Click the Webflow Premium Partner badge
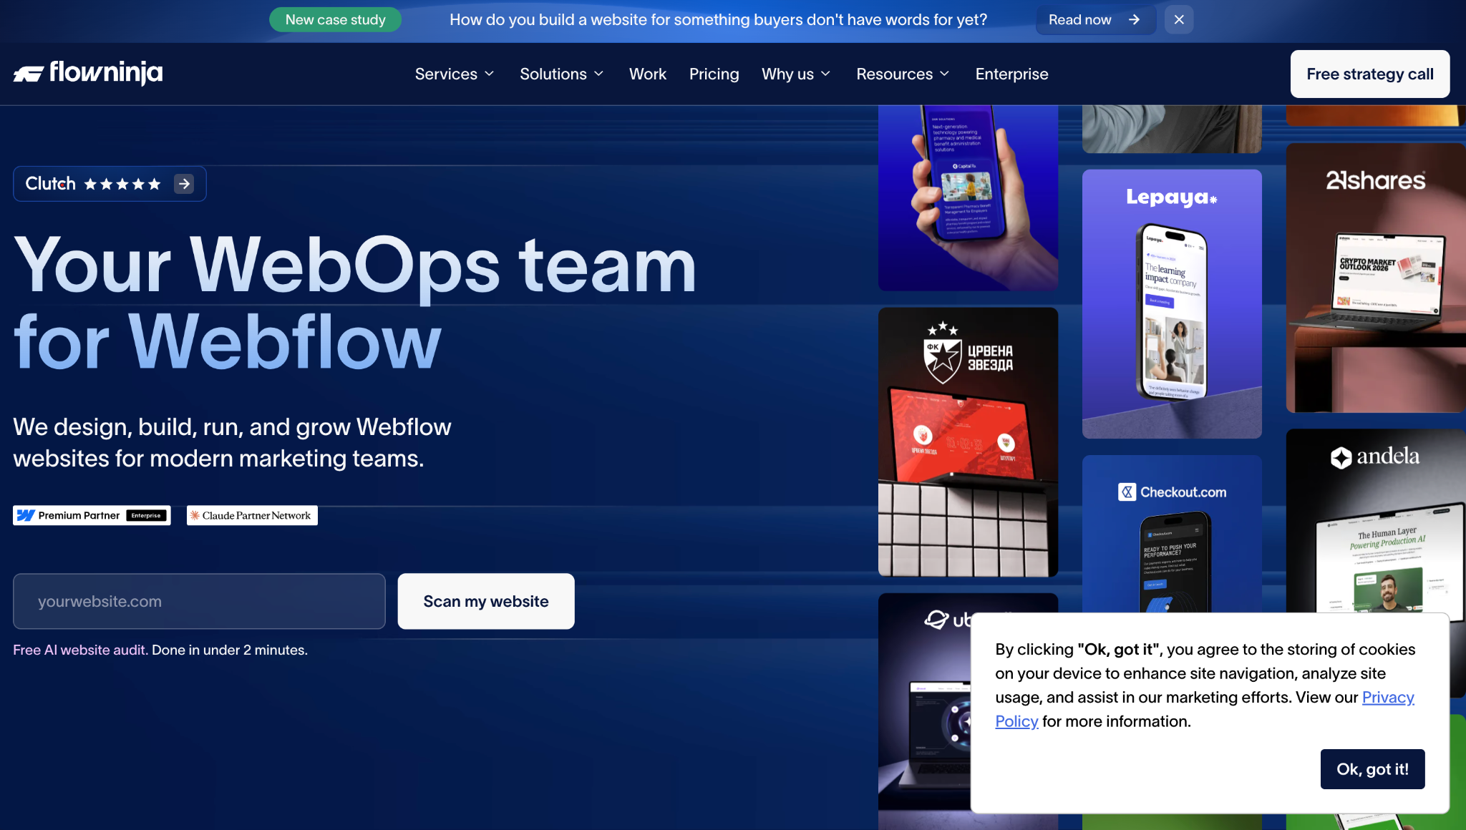The image size is (1466, 830). pyautogui.click(x=92, y=515)
